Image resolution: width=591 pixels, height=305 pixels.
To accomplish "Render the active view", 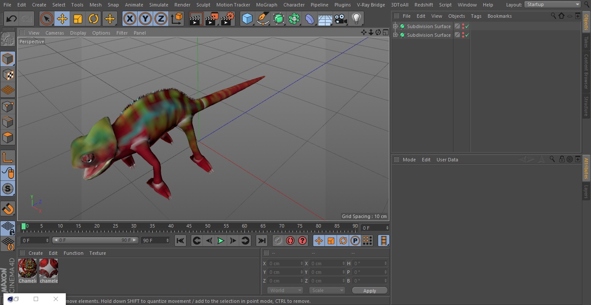I will tap(196, 19).
